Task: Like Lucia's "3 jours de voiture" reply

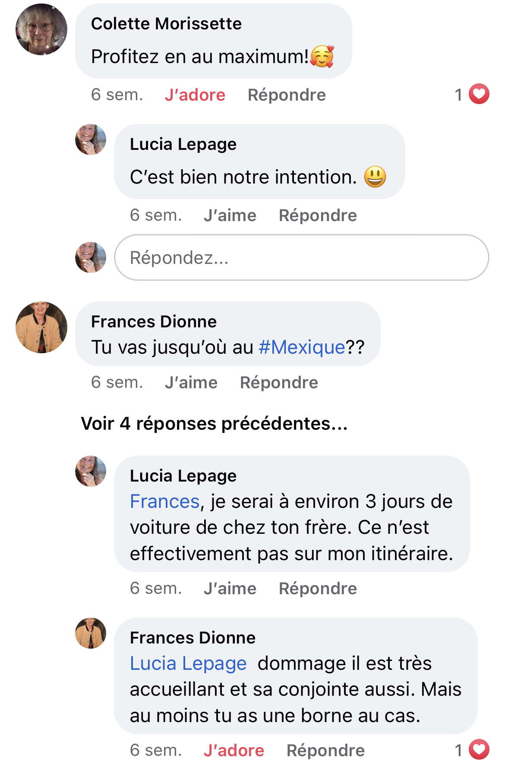Action: coord(230,589)
